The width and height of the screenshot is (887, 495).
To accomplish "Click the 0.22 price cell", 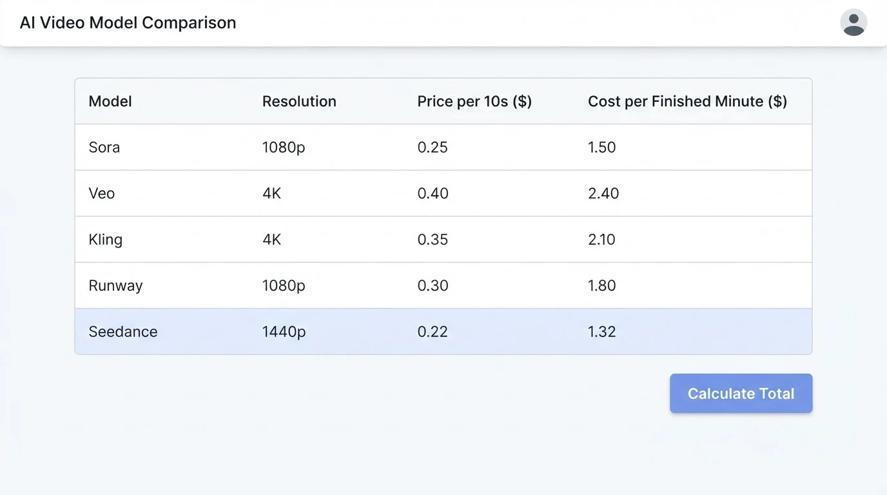I will click(x=433, y=332).
